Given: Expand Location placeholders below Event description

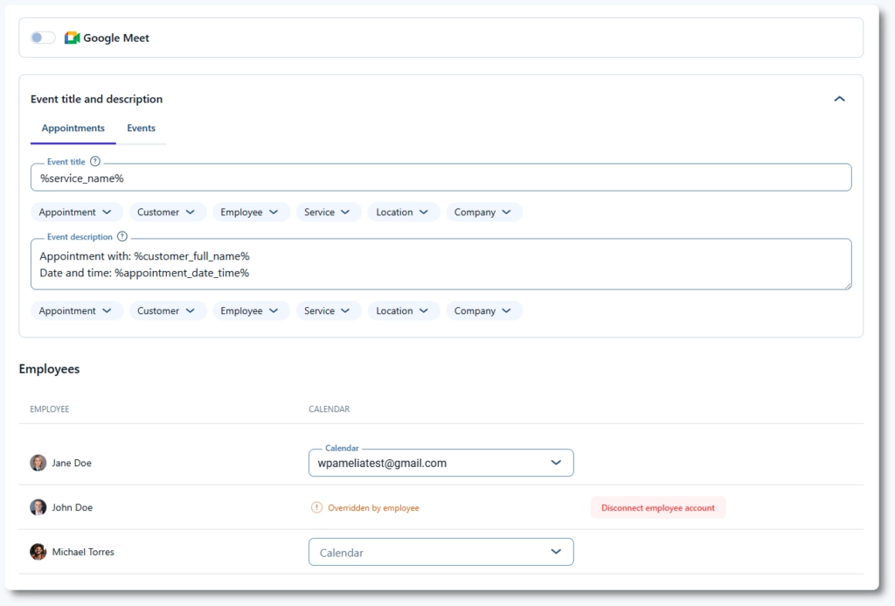Looking at the screenshot, I should tap(403, 311).
